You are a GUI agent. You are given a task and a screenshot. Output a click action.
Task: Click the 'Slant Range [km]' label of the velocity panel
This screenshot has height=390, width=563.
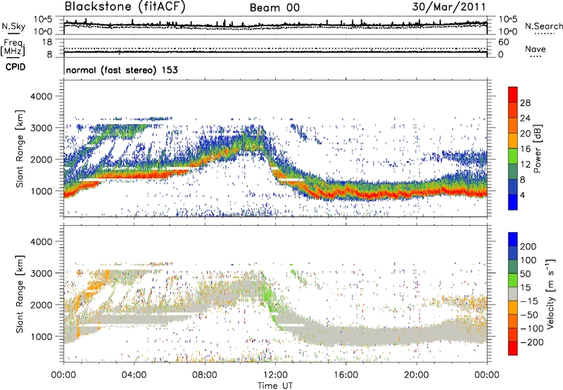coord(20,294)
